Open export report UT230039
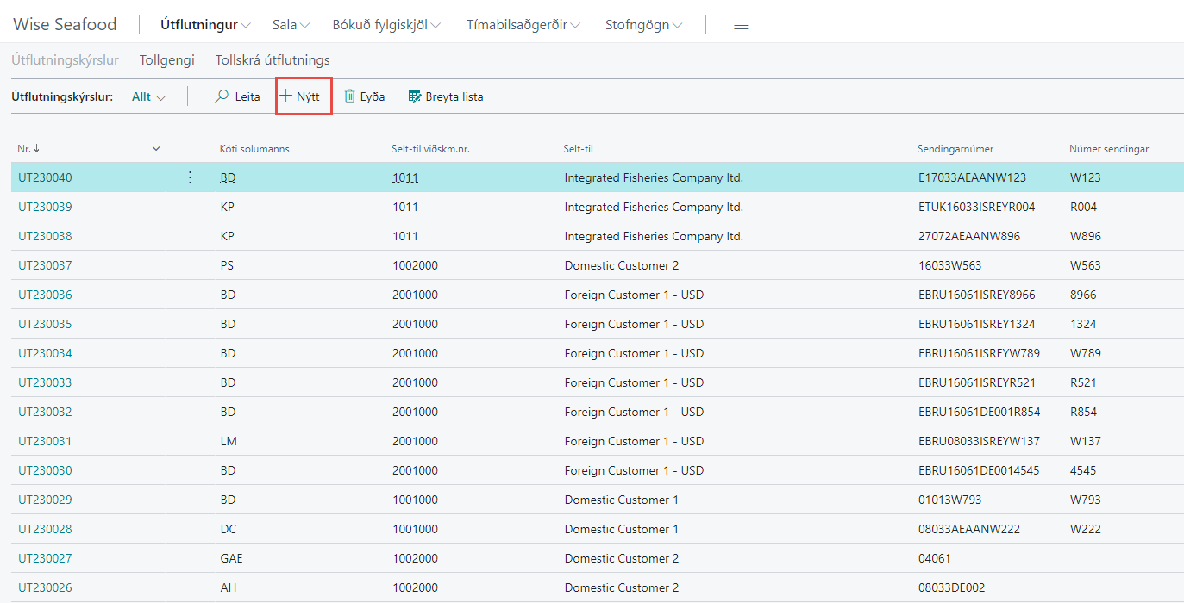1184x603 pixels. click(x=45, y=207)
